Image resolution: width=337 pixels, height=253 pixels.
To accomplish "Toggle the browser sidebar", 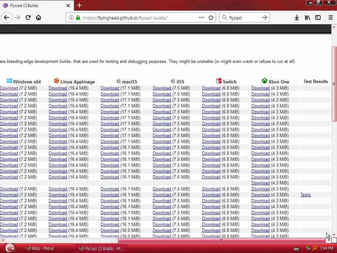I will click(x=318, y=18).
